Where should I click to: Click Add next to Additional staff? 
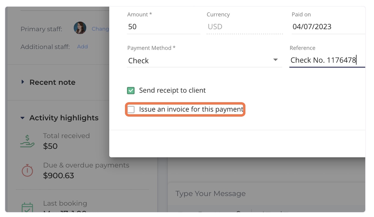point(82,47)
